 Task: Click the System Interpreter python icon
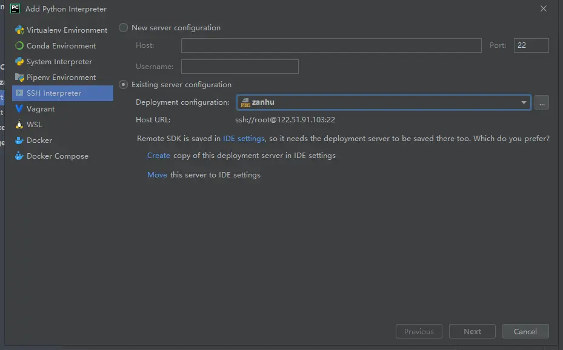(19, 62)
